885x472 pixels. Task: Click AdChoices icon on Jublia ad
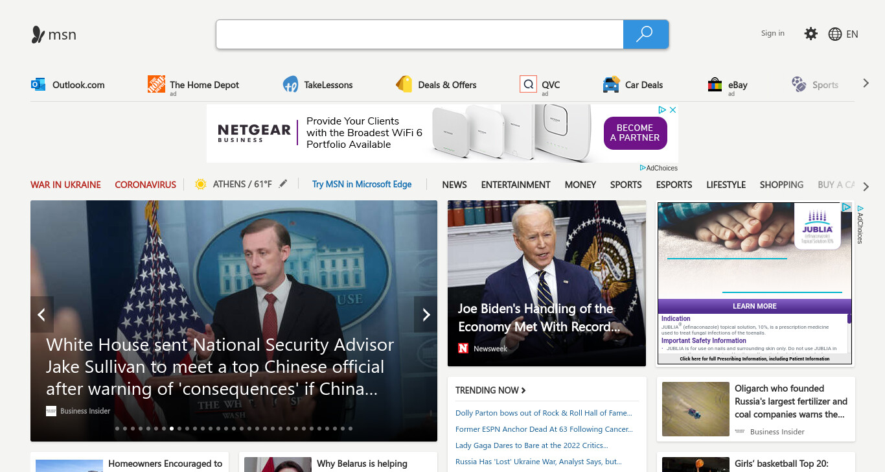(846, 207)
